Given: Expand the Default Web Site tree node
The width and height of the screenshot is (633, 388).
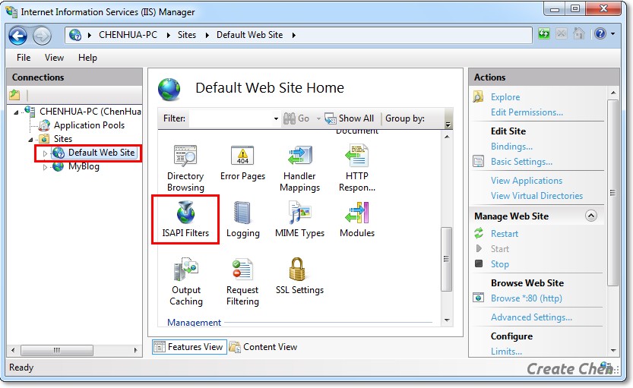Looking at the screenshot, I should (x=45, y=153).
